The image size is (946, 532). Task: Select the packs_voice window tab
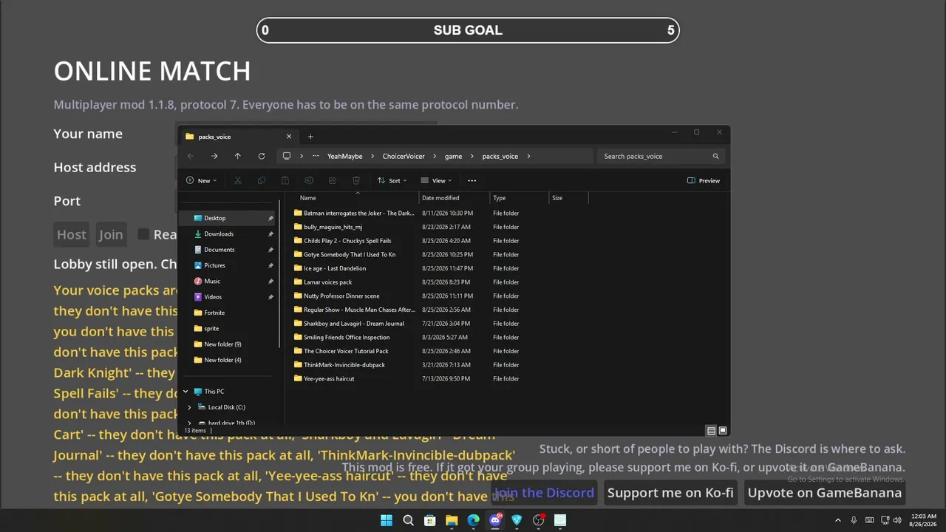pos(239,137)
